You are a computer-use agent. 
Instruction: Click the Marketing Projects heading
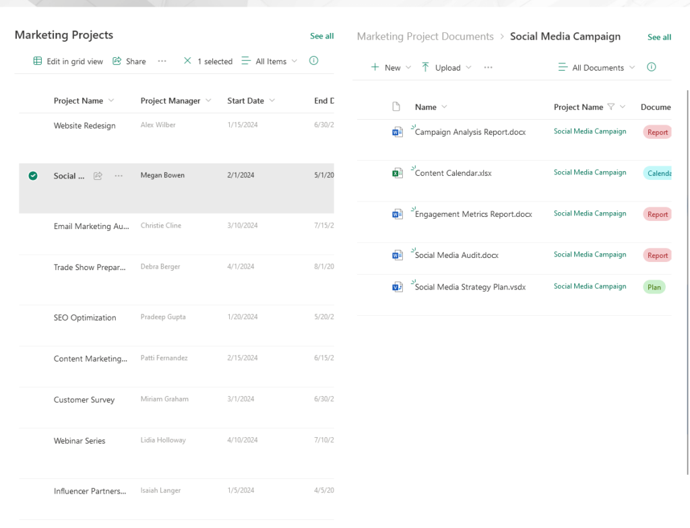(x=64, y=35)
